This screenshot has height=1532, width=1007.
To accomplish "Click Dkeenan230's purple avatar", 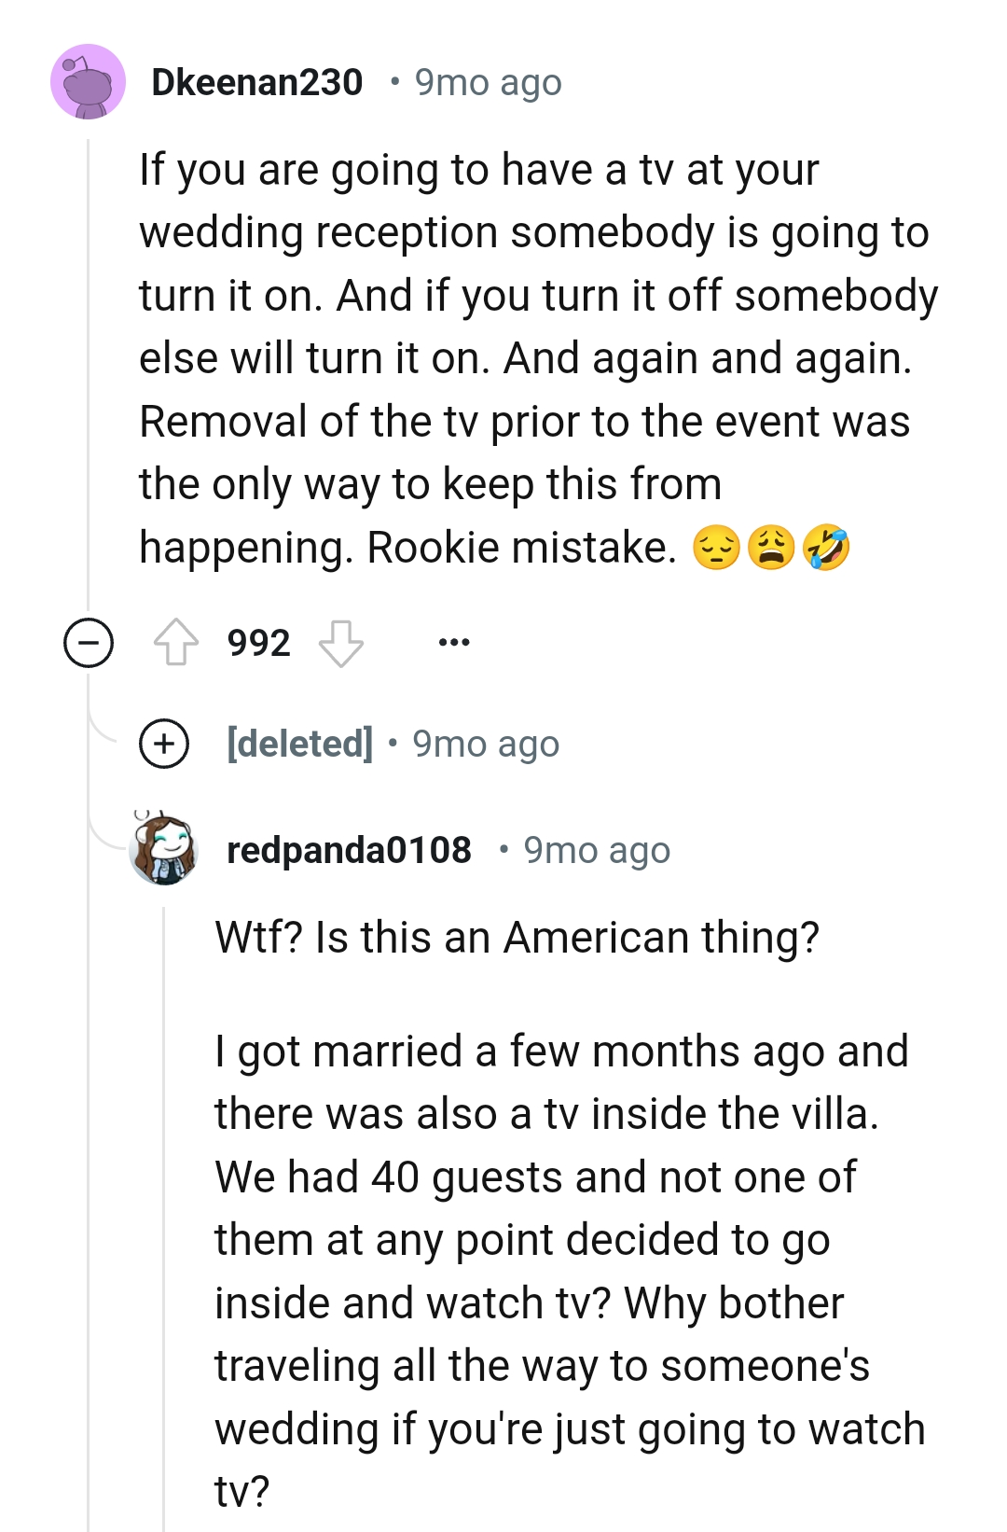I will click(88, 82).
